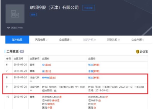Click 法定代表人标识:是 in row 10

(x=52, y=97)
